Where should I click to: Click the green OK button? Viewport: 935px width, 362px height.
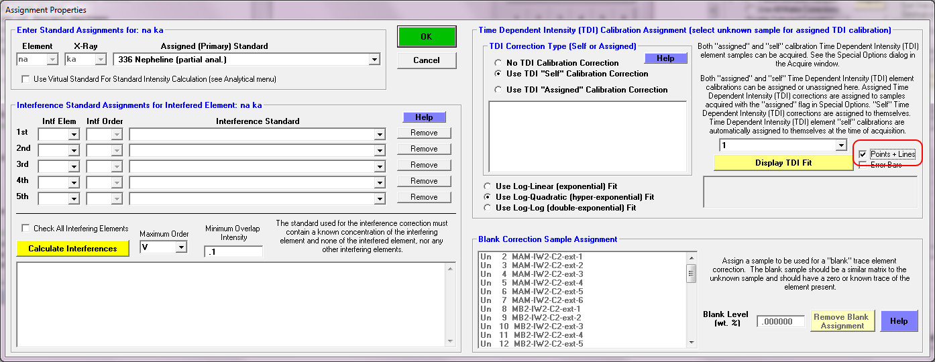[426, 37]
